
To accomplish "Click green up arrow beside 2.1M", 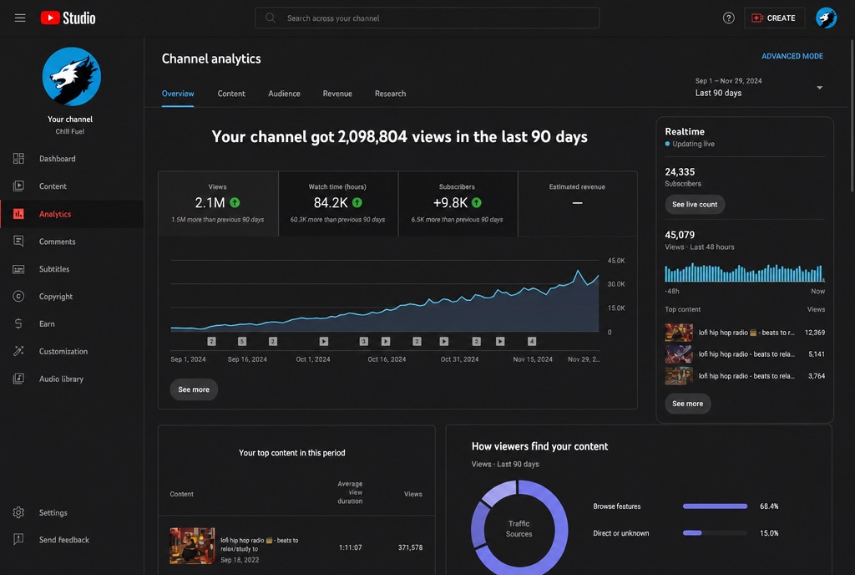I will point(235,202).
